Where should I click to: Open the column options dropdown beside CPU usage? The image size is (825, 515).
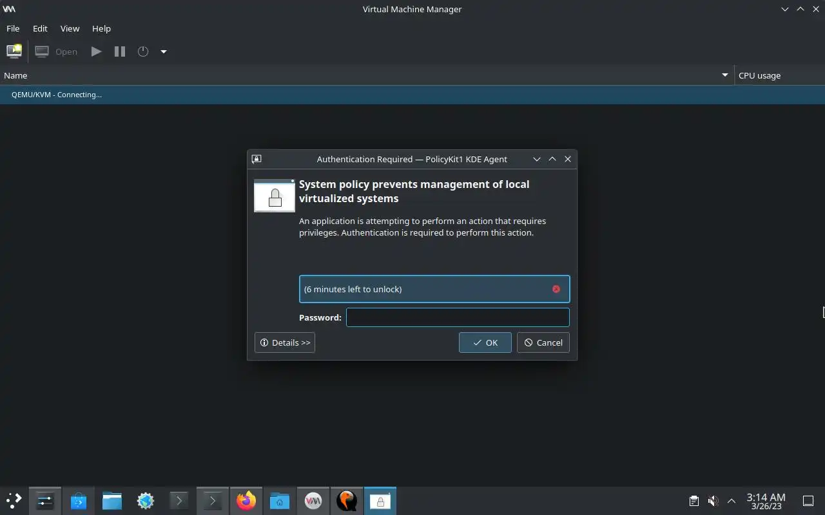click(x=725, y=75)
